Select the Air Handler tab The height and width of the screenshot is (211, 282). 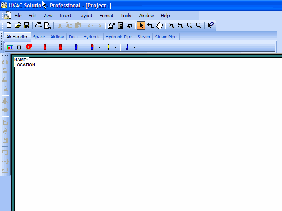tap(17, 37)
